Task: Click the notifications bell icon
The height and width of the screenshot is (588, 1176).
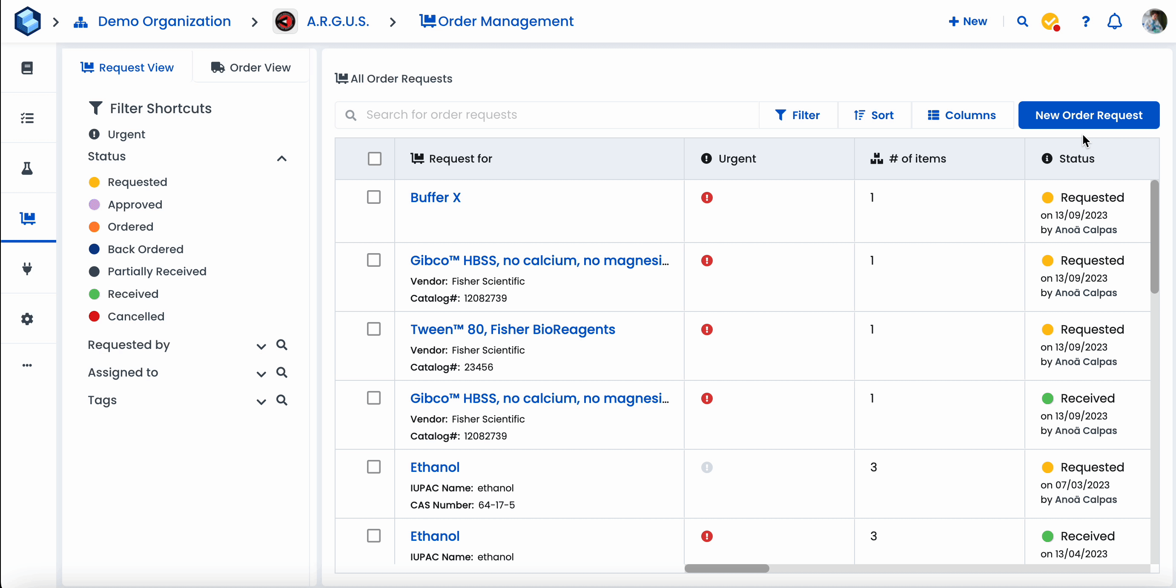Action: pyautogui.click(x=1114, y=21)
